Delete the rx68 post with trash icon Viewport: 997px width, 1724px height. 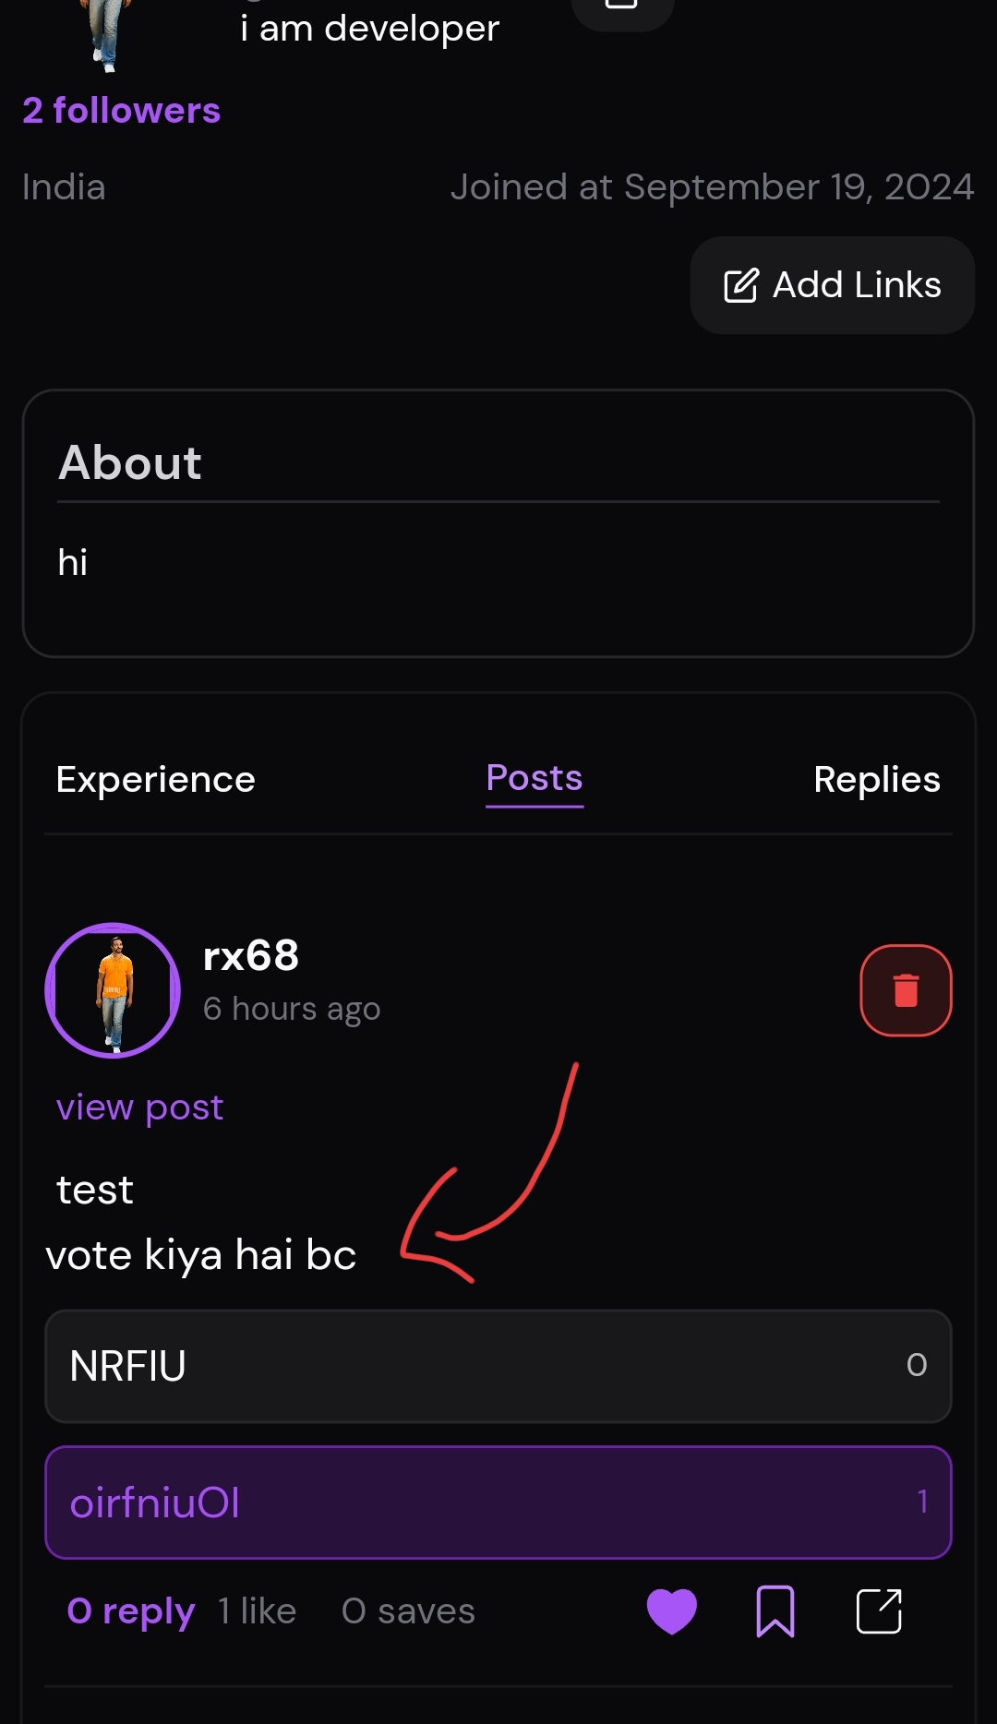pos(906,990)
